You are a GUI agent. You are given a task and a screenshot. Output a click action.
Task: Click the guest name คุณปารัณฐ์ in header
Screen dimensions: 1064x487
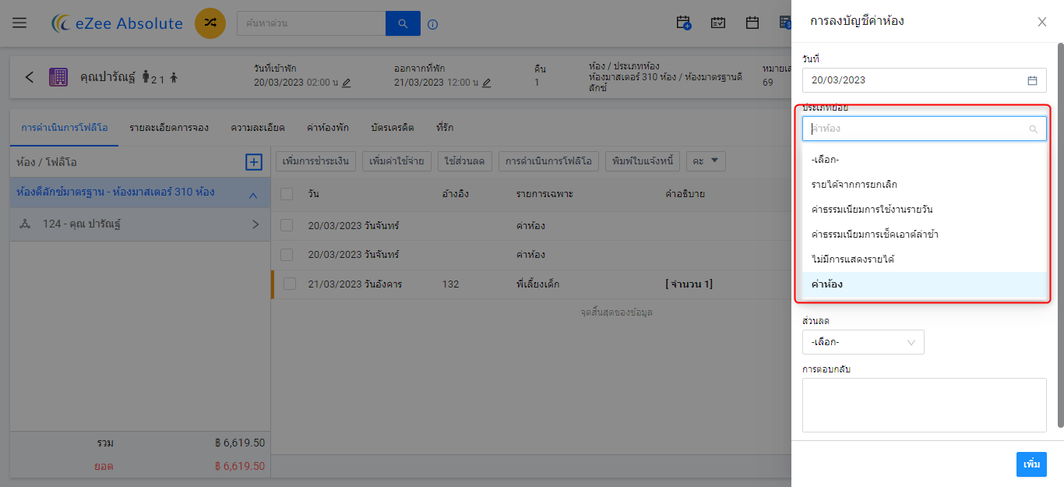108,77
